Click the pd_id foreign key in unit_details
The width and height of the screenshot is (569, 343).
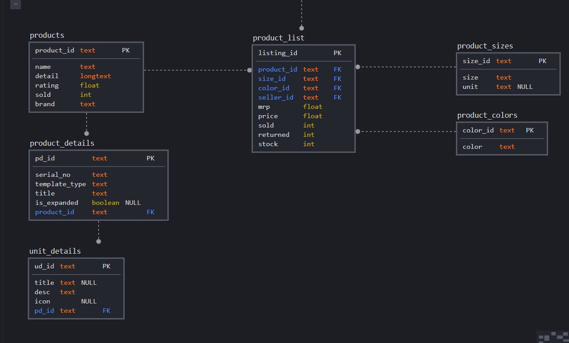(45, 311)
